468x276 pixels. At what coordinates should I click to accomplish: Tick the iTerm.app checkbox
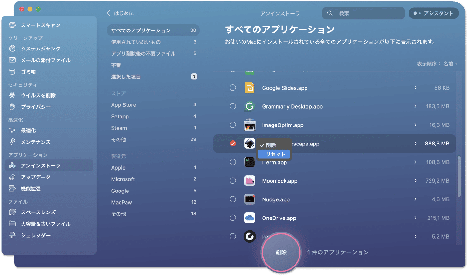[233, 162]
